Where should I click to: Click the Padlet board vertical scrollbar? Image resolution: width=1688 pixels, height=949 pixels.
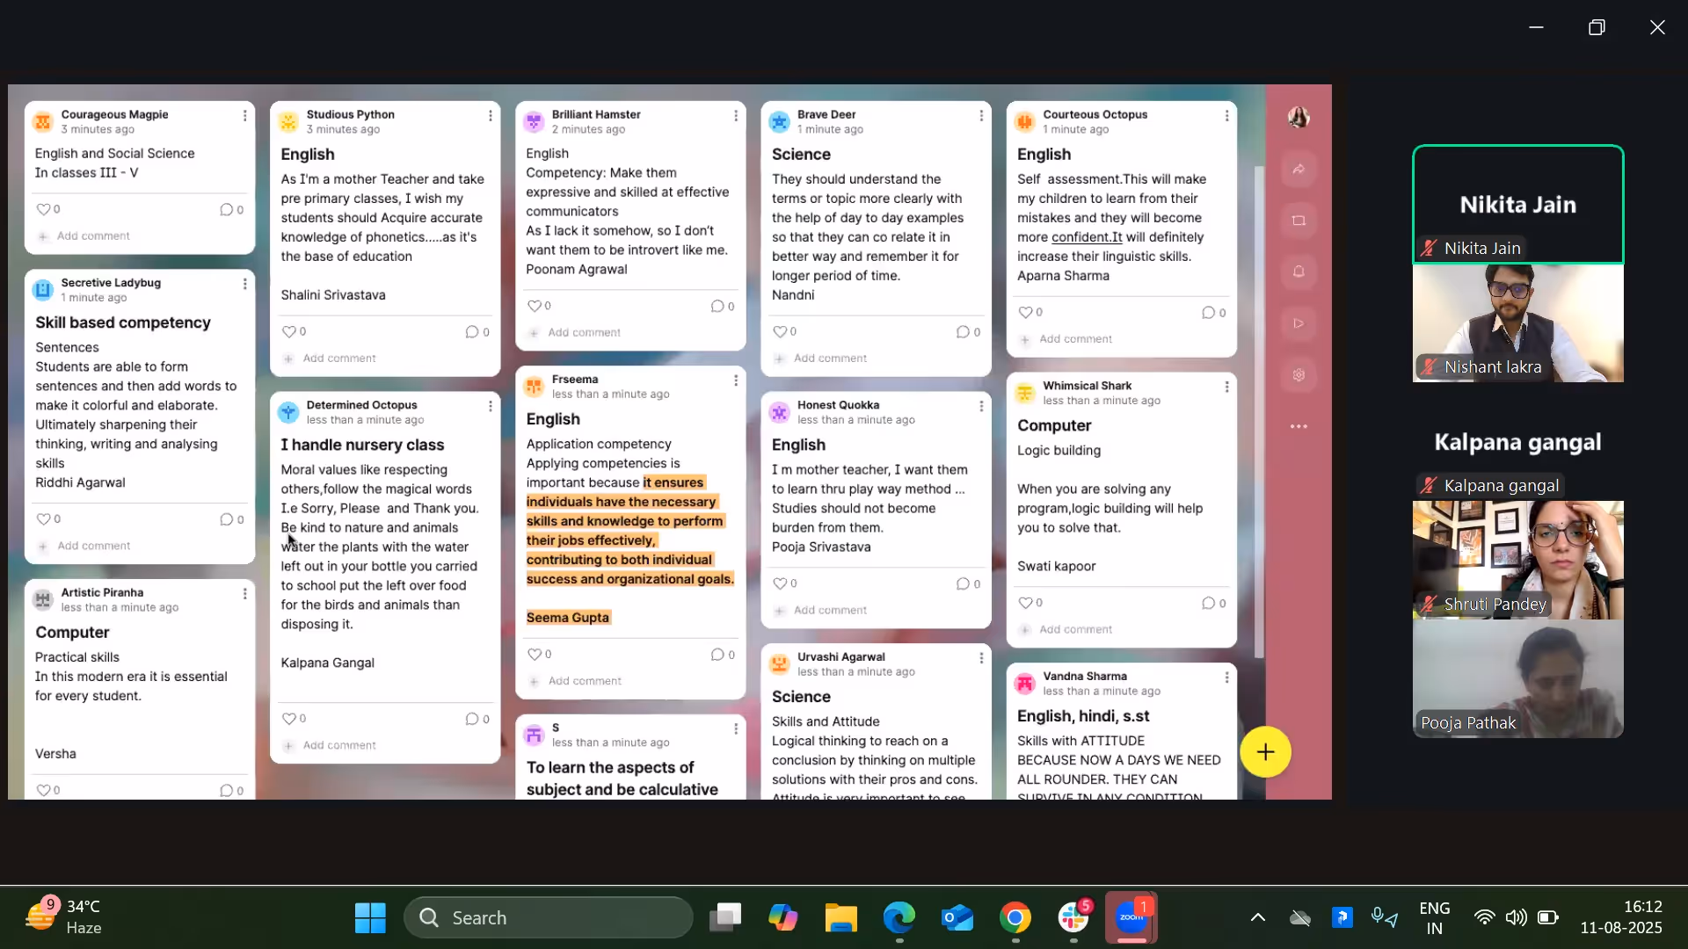click(x=1258, y=413)
